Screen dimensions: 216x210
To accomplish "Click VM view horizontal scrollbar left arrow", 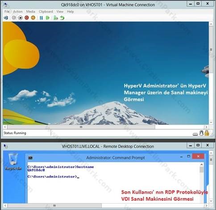I will [5, 127].
